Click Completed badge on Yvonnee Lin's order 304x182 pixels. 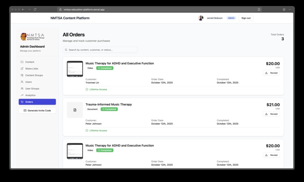pos(105,68)
